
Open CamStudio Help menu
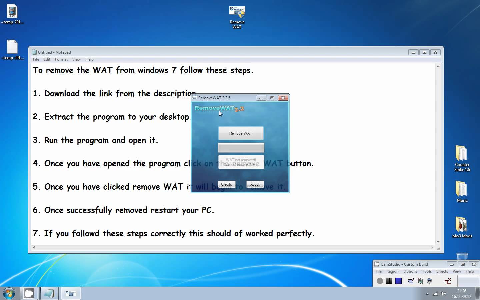(x=470, y=271)
